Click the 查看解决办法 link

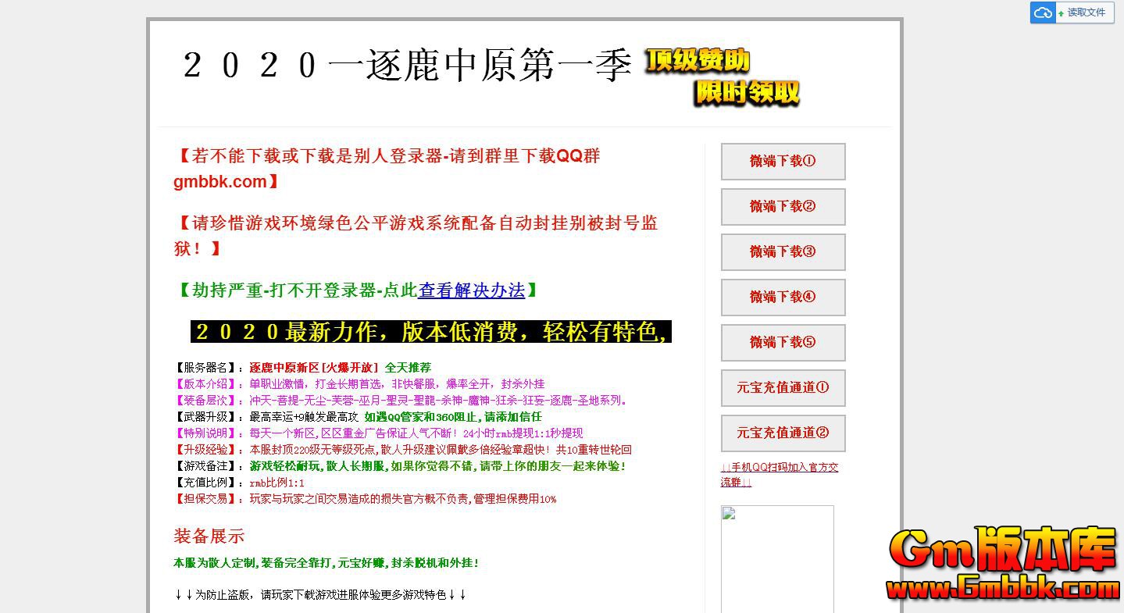coord(472,290)
